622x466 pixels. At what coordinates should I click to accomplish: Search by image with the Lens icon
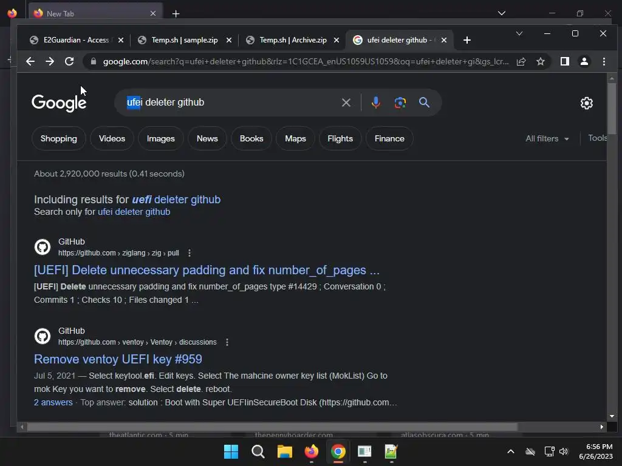click(x=400, y=103)
